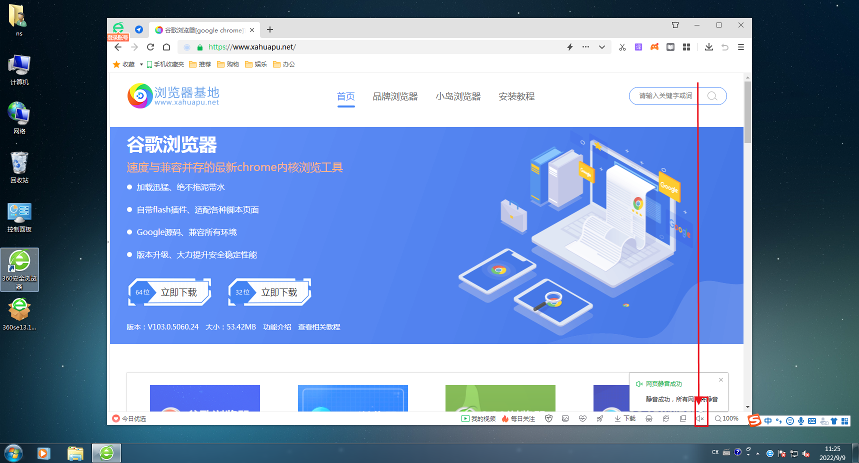Open the 手机收藏夹 bookmark folder
Viewport: 859px width, 463px height.
[165, 64]
